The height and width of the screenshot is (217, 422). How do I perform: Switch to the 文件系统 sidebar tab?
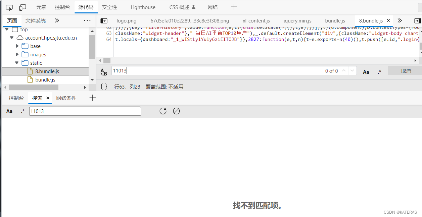coord(35,20)
